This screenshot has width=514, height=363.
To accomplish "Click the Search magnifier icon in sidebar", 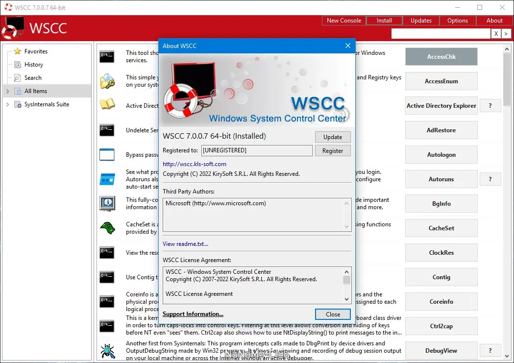I will (x=17, y=78).
